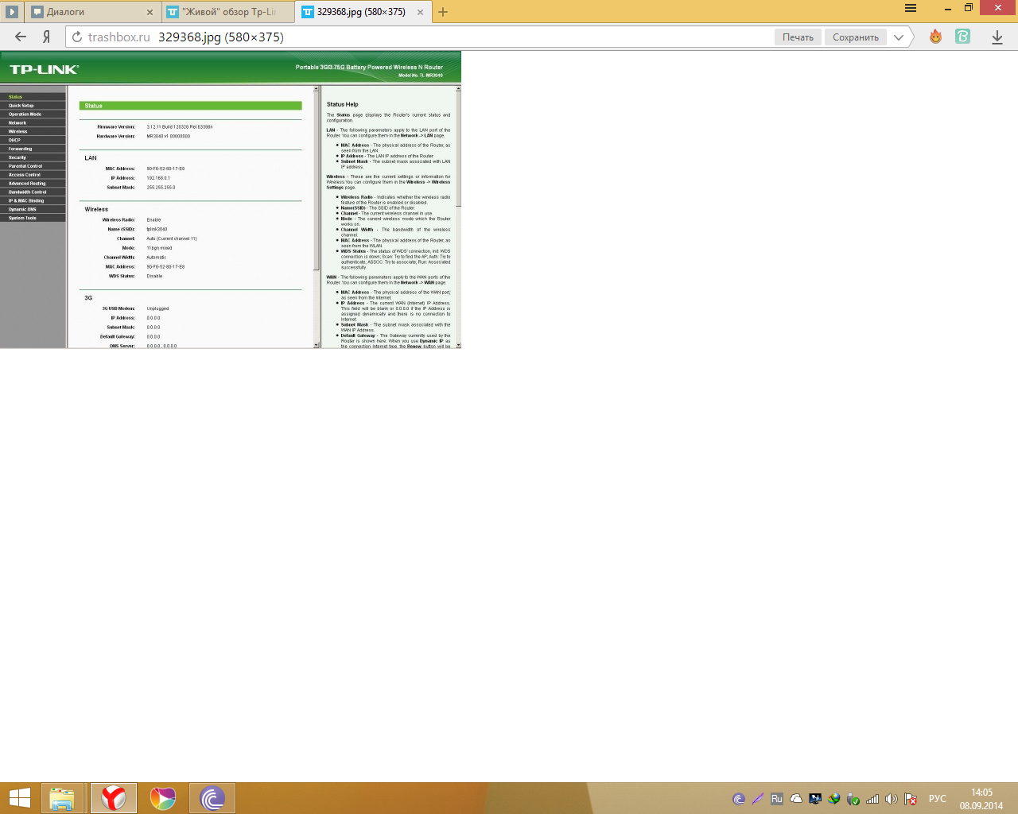Click the purple swirl tray icon
This screenshot has width=1018, height=814.
[x=739, y=799]
